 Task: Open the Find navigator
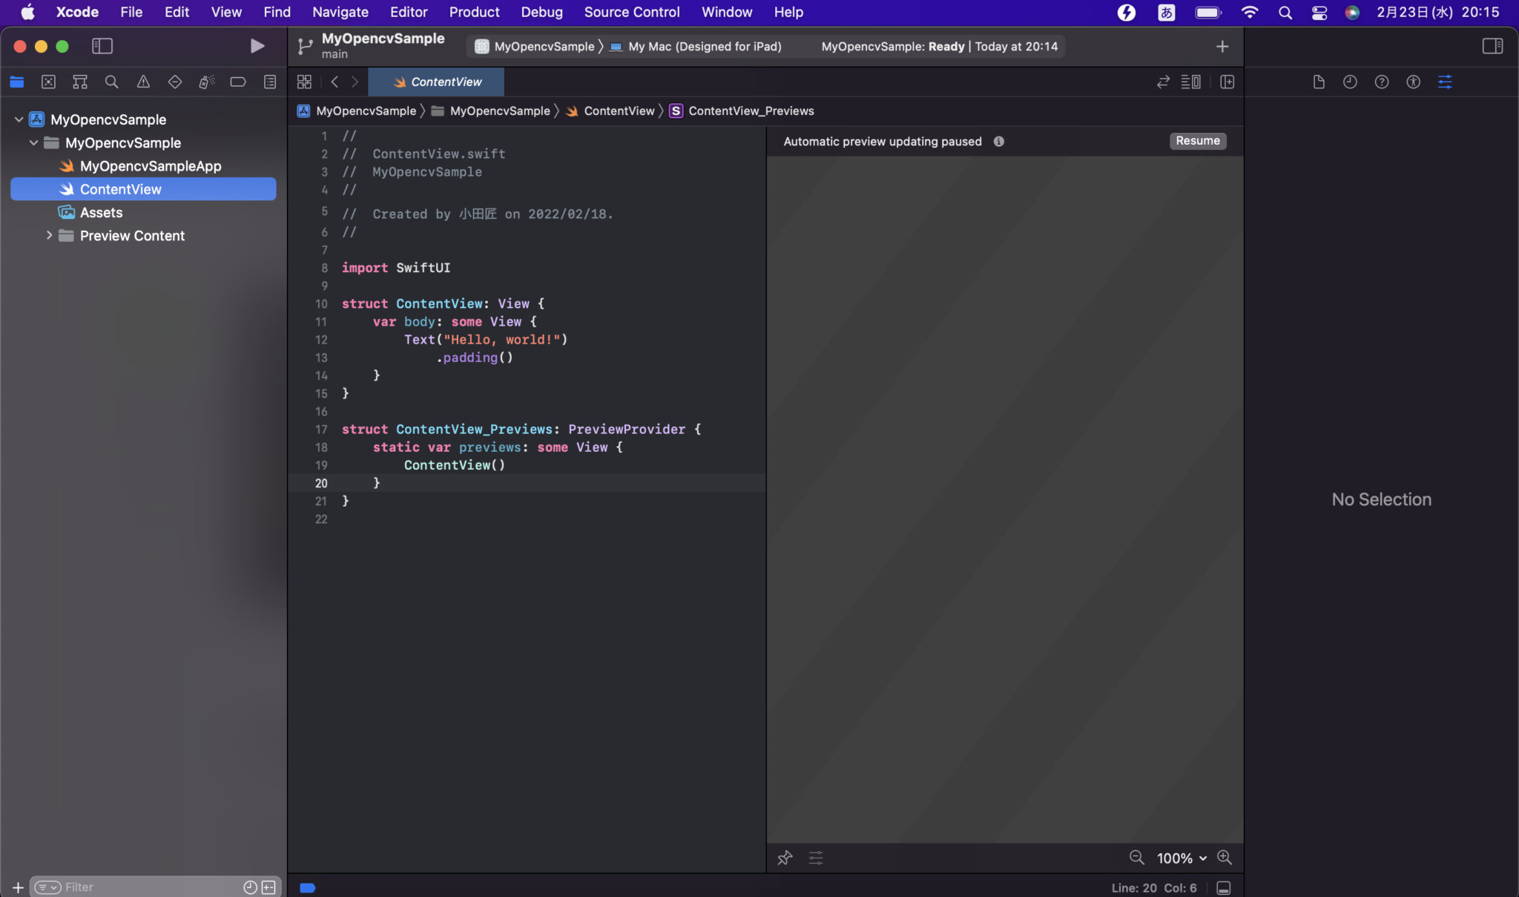[x=111, y=82]
